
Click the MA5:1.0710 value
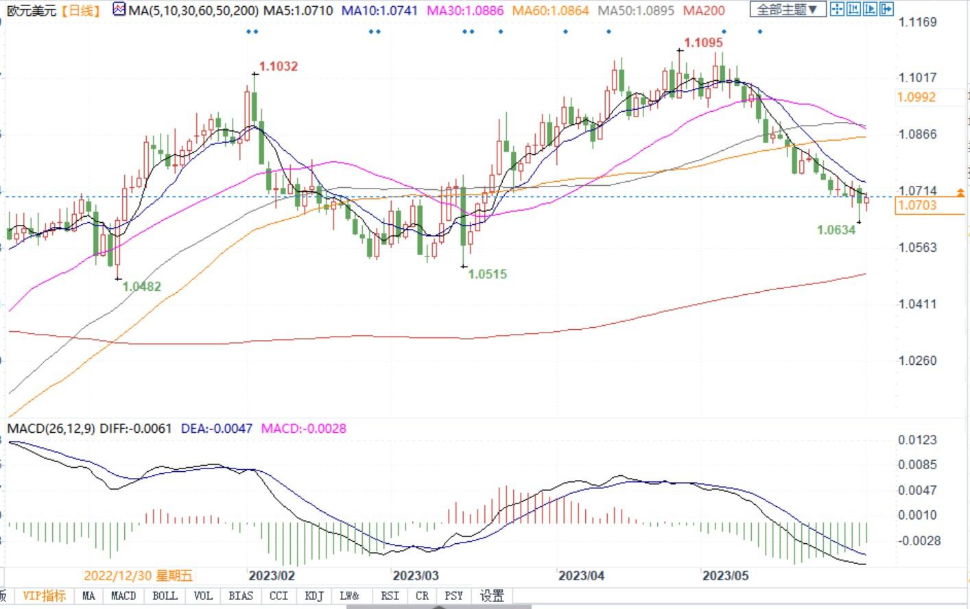click(298, 10)
